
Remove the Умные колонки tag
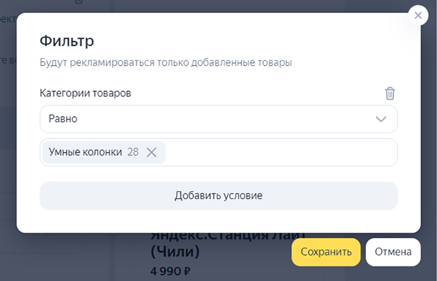click(151, 152)
